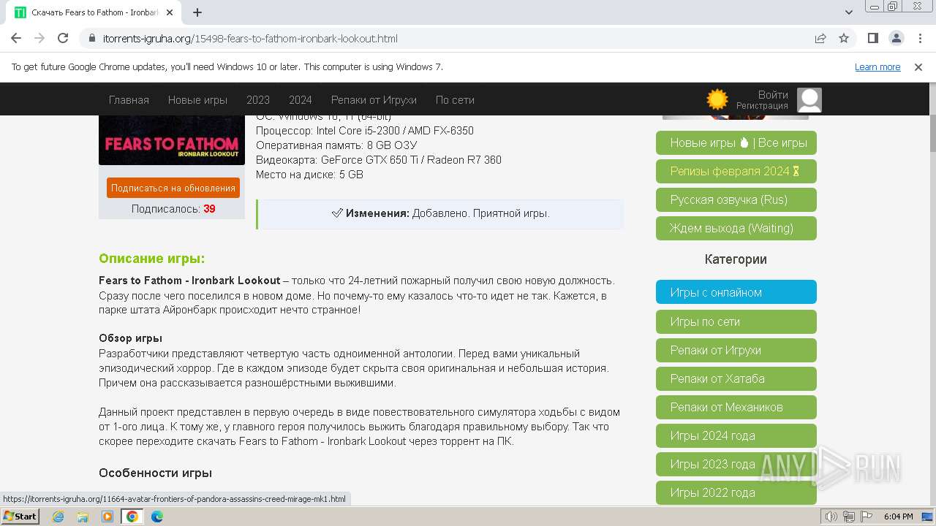The height and width of the screenshot is (526, 936).
Task: Select the Игры с онлайном category
Action: (736, 292)
